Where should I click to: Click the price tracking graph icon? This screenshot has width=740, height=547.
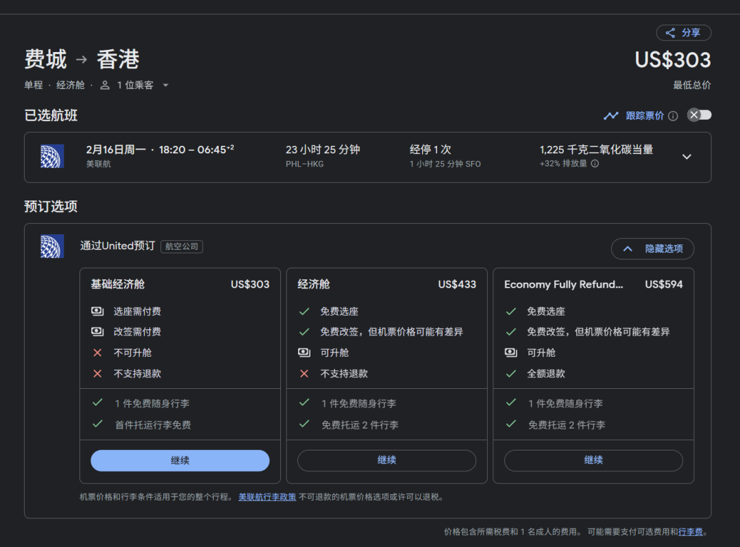610,116
